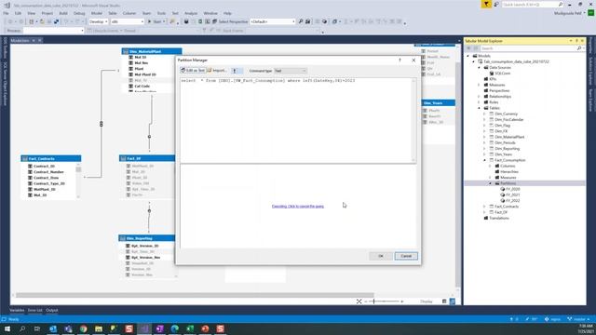Click OK in Partition Manager dialog

coord(381,256)
